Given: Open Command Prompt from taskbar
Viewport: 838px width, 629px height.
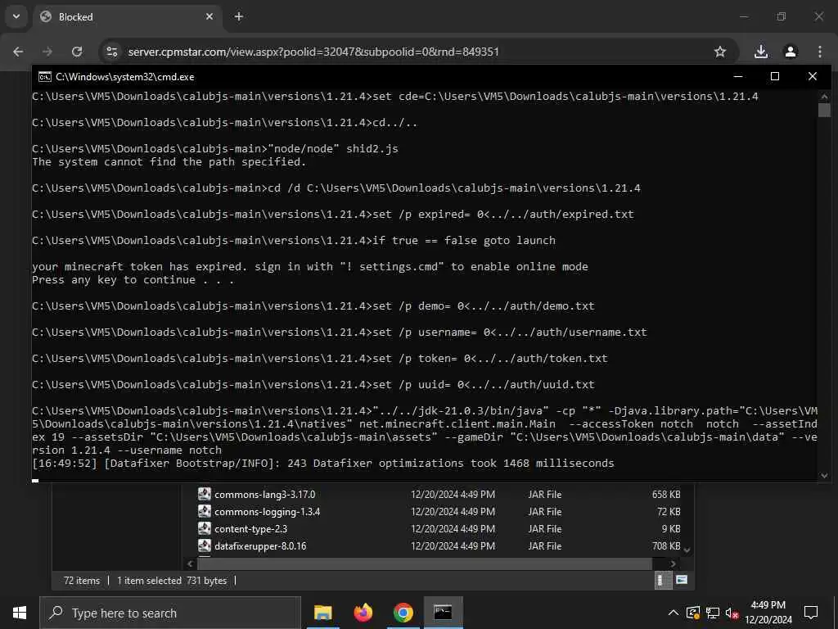Looking at the screenshot, I should tap(443, 613).
